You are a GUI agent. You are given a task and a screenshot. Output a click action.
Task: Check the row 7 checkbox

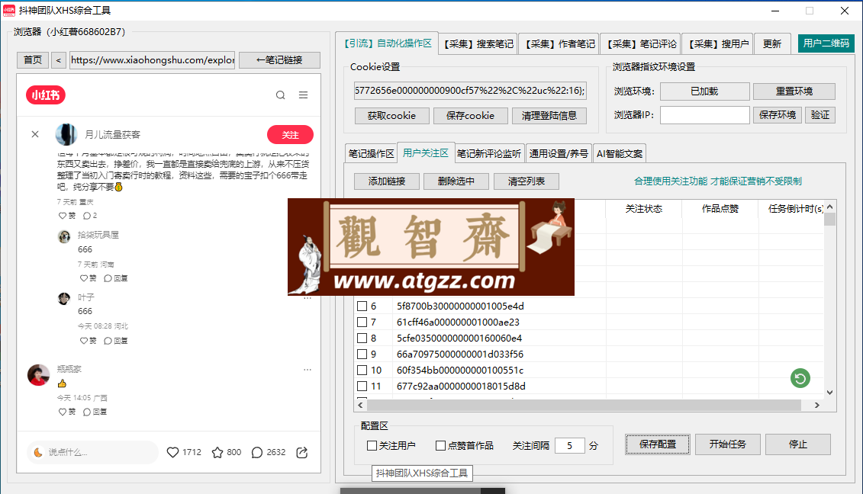click(362, 322)
